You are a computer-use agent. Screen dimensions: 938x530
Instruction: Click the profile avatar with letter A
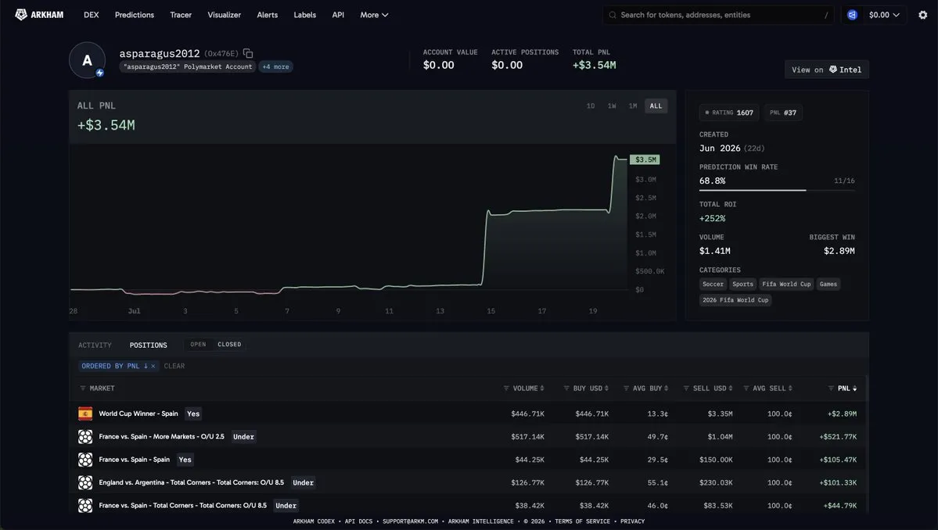tap(88, 59)
